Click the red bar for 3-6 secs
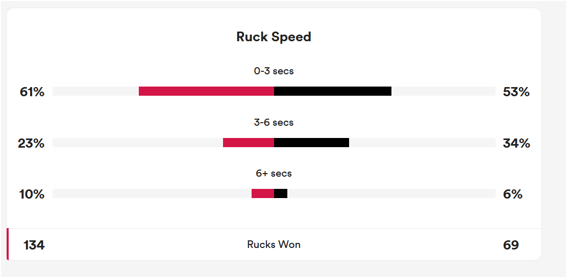Screen dimensions: 567x278 click(x=249, y=143)
